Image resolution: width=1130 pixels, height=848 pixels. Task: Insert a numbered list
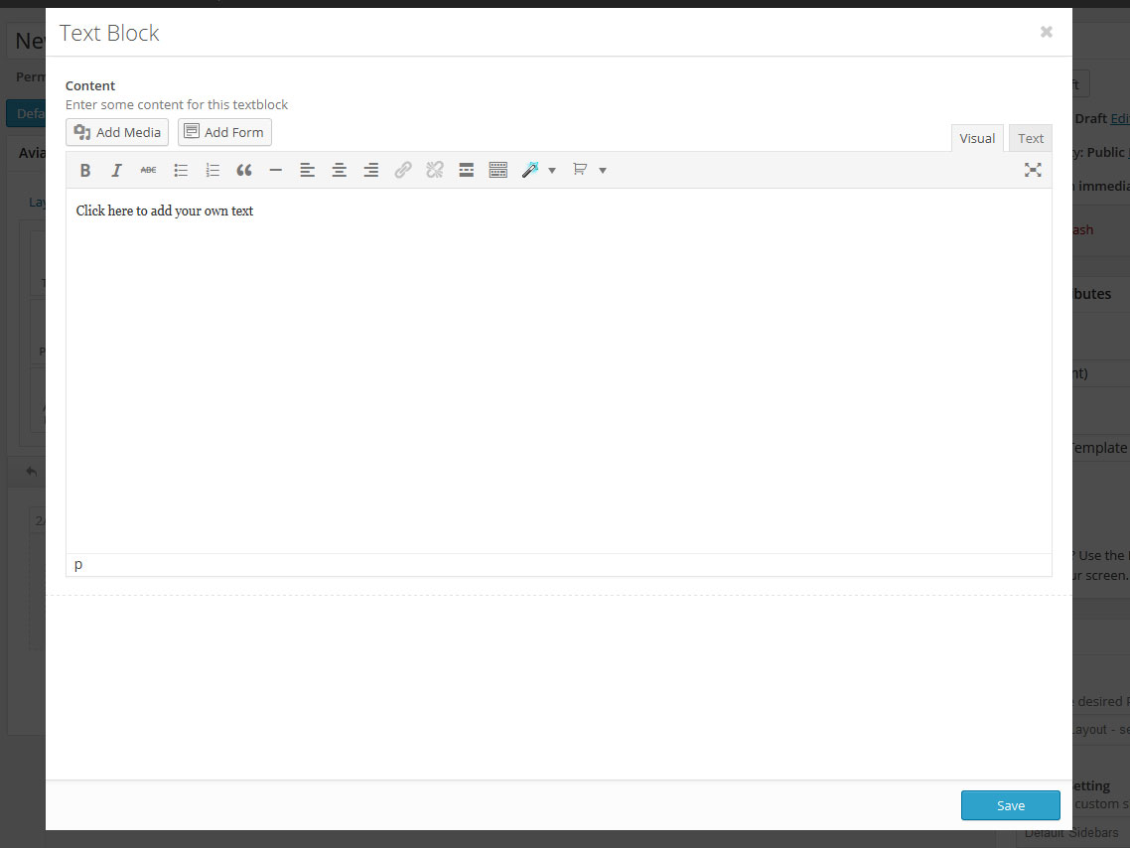[x=212, y=170]
